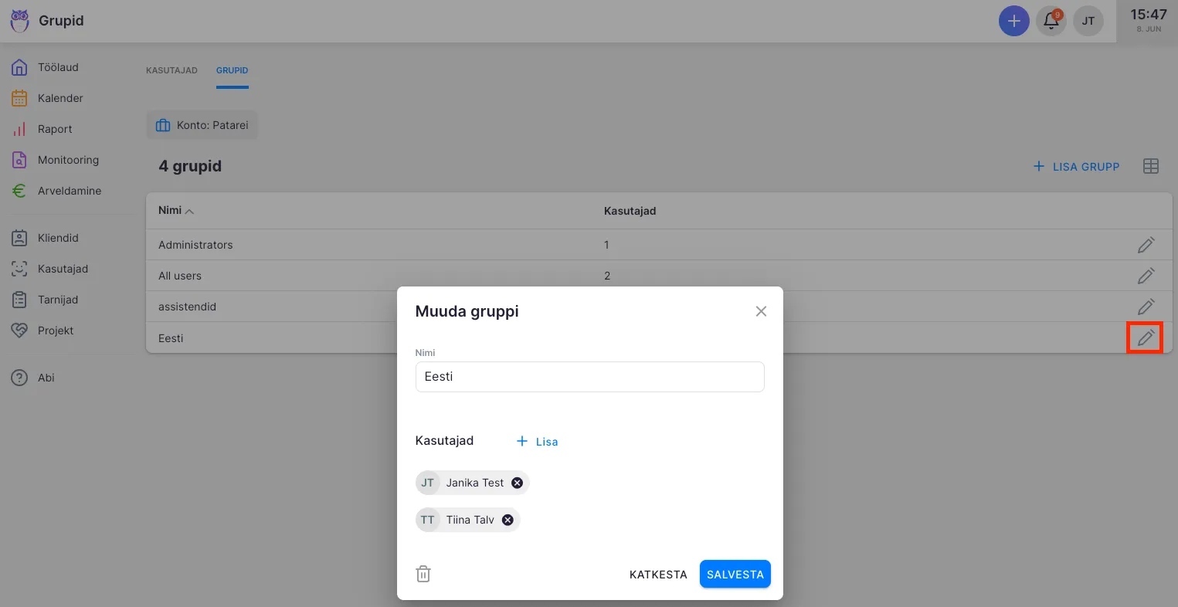Open the JT user avatar menu
The height and width of the screenshot is (607, 1178).
click(1088, 21)
